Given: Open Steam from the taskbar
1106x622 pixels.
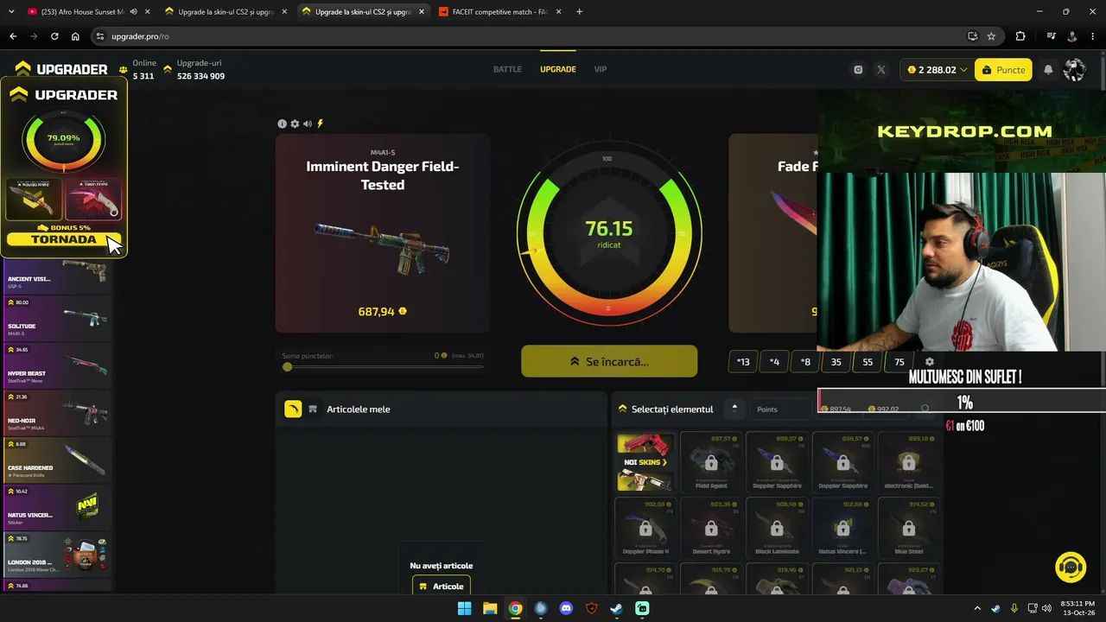Looking at the screenshot, I should tap(616, 608).
